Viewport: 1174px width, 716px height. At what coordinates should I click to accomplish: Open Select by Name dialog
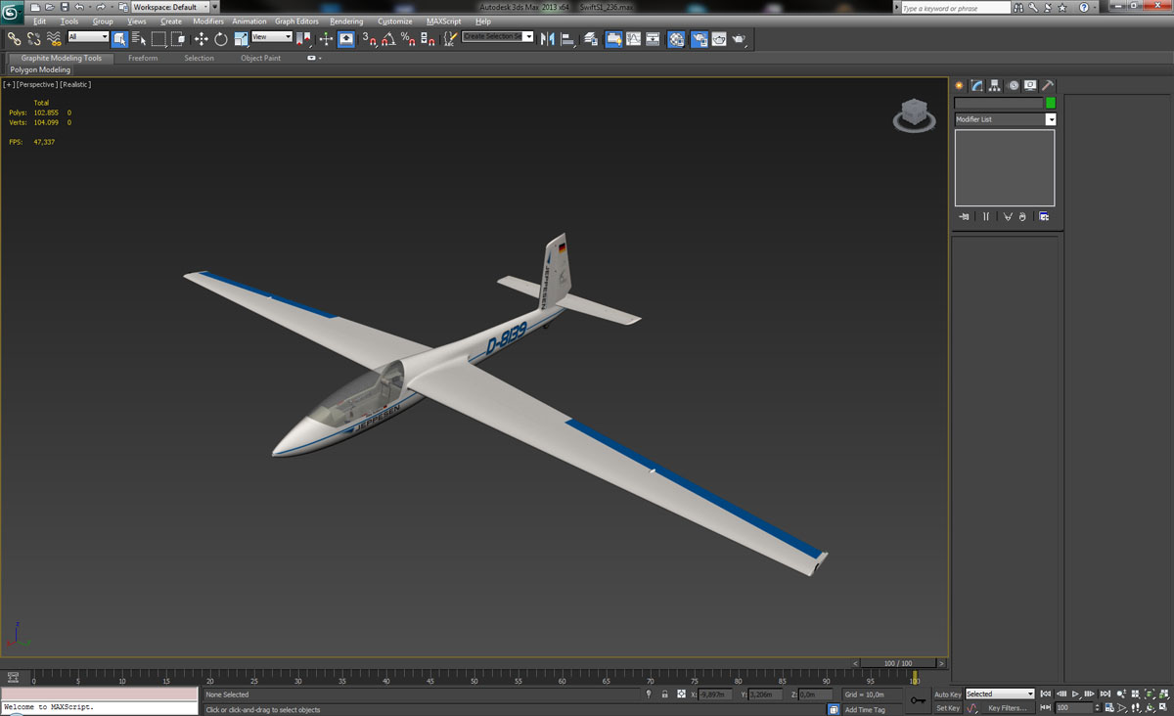[138, 39]
